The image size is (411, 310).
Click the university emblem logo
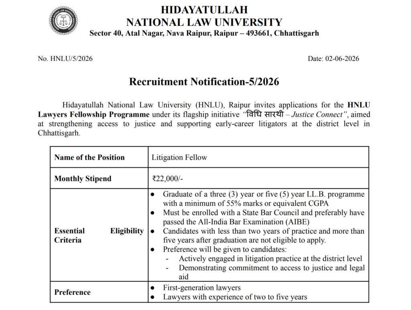coord(63,21)
